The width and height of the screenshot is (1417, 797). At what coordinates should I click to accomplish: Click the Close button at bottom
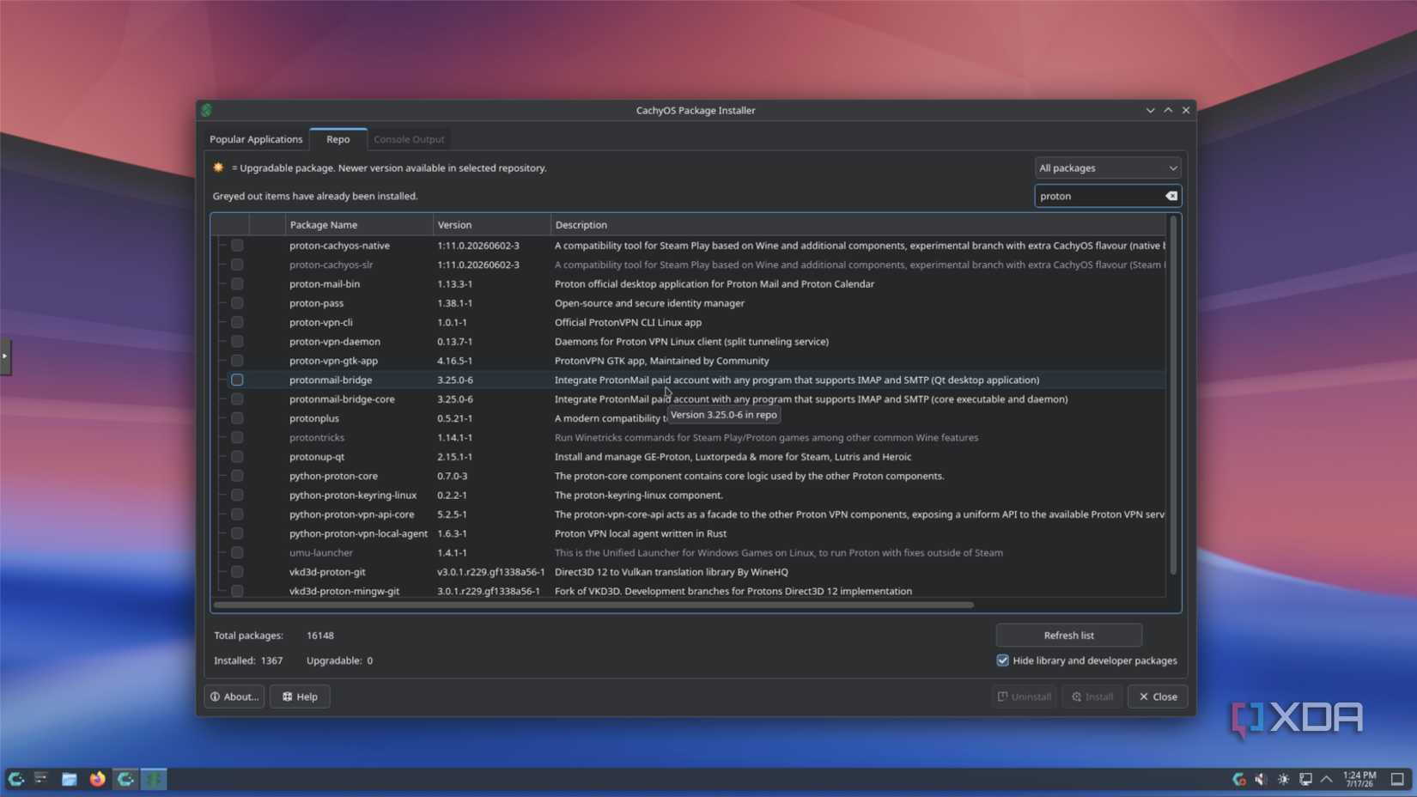click(1158, 697)
